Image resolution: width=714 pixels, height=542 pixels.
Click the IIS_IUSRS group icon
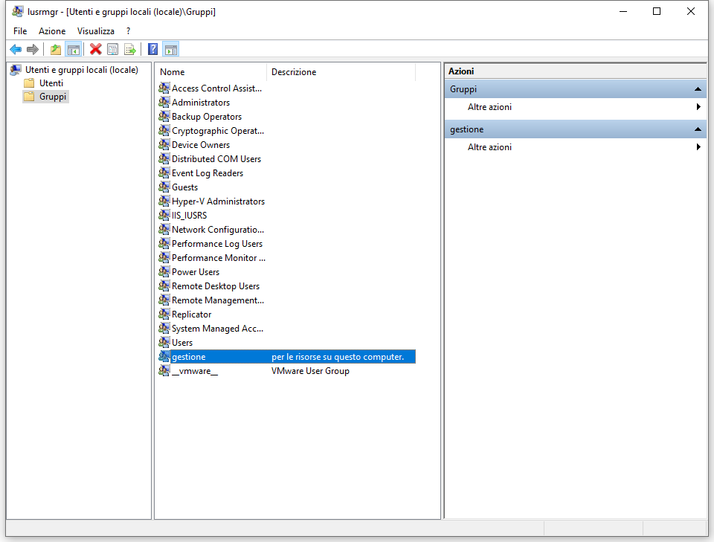point(164,215)
